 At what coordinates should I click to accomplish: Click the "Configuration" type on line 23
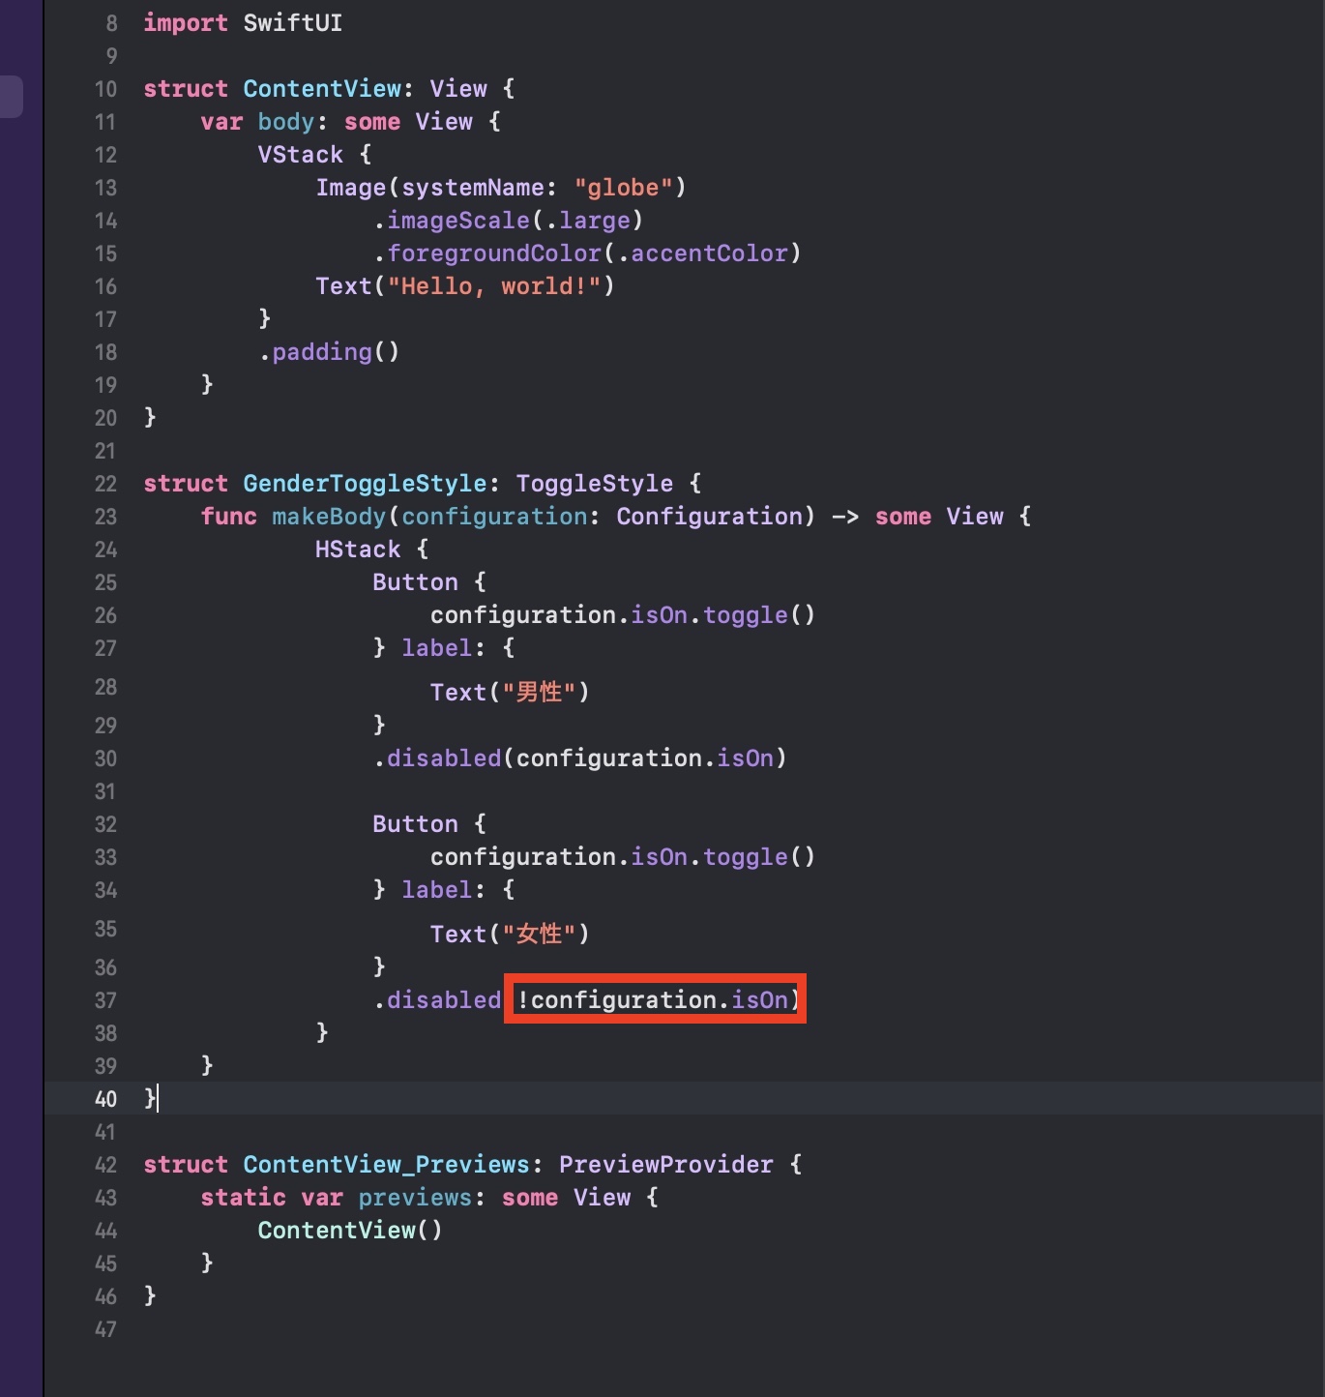tap(710, 517)
